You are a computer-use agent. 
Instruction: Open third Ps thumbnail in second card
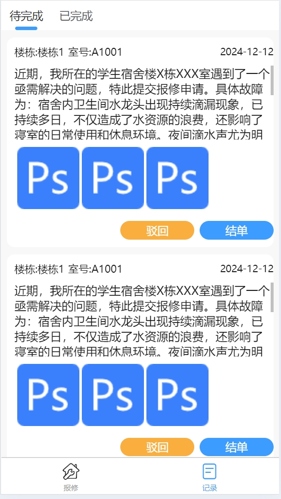(x=177, y=395)
